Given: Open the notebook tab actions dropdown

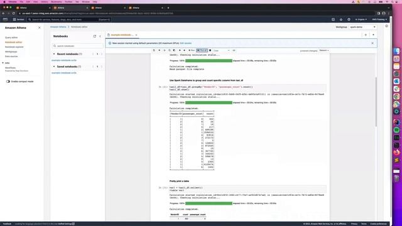Looking at the screenshot, I should pyautogui.click(x=373, y=35).
